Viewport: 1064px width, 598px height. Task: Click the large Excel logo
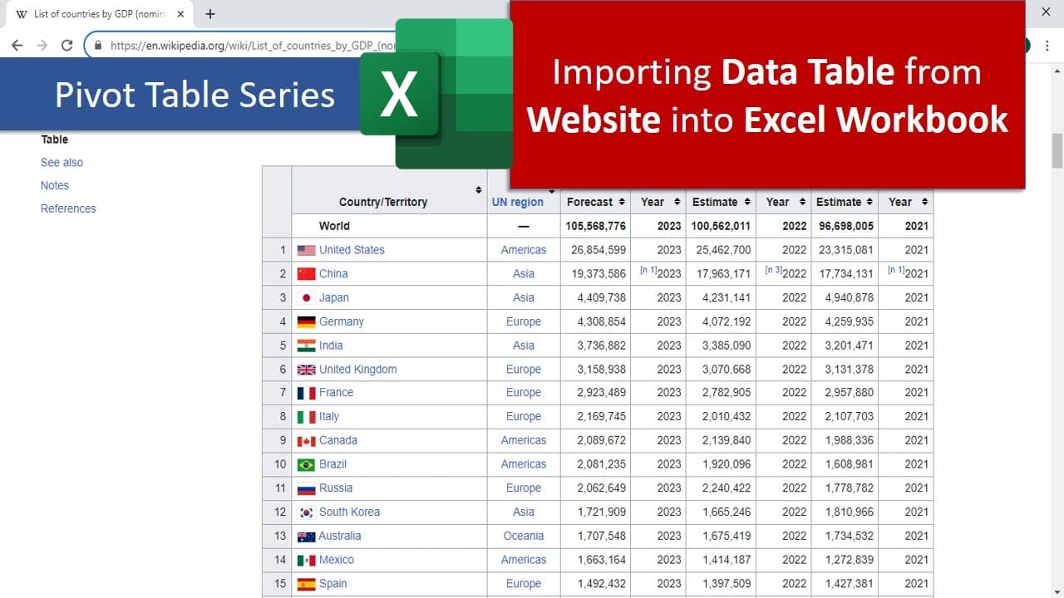tap(436, 93)
